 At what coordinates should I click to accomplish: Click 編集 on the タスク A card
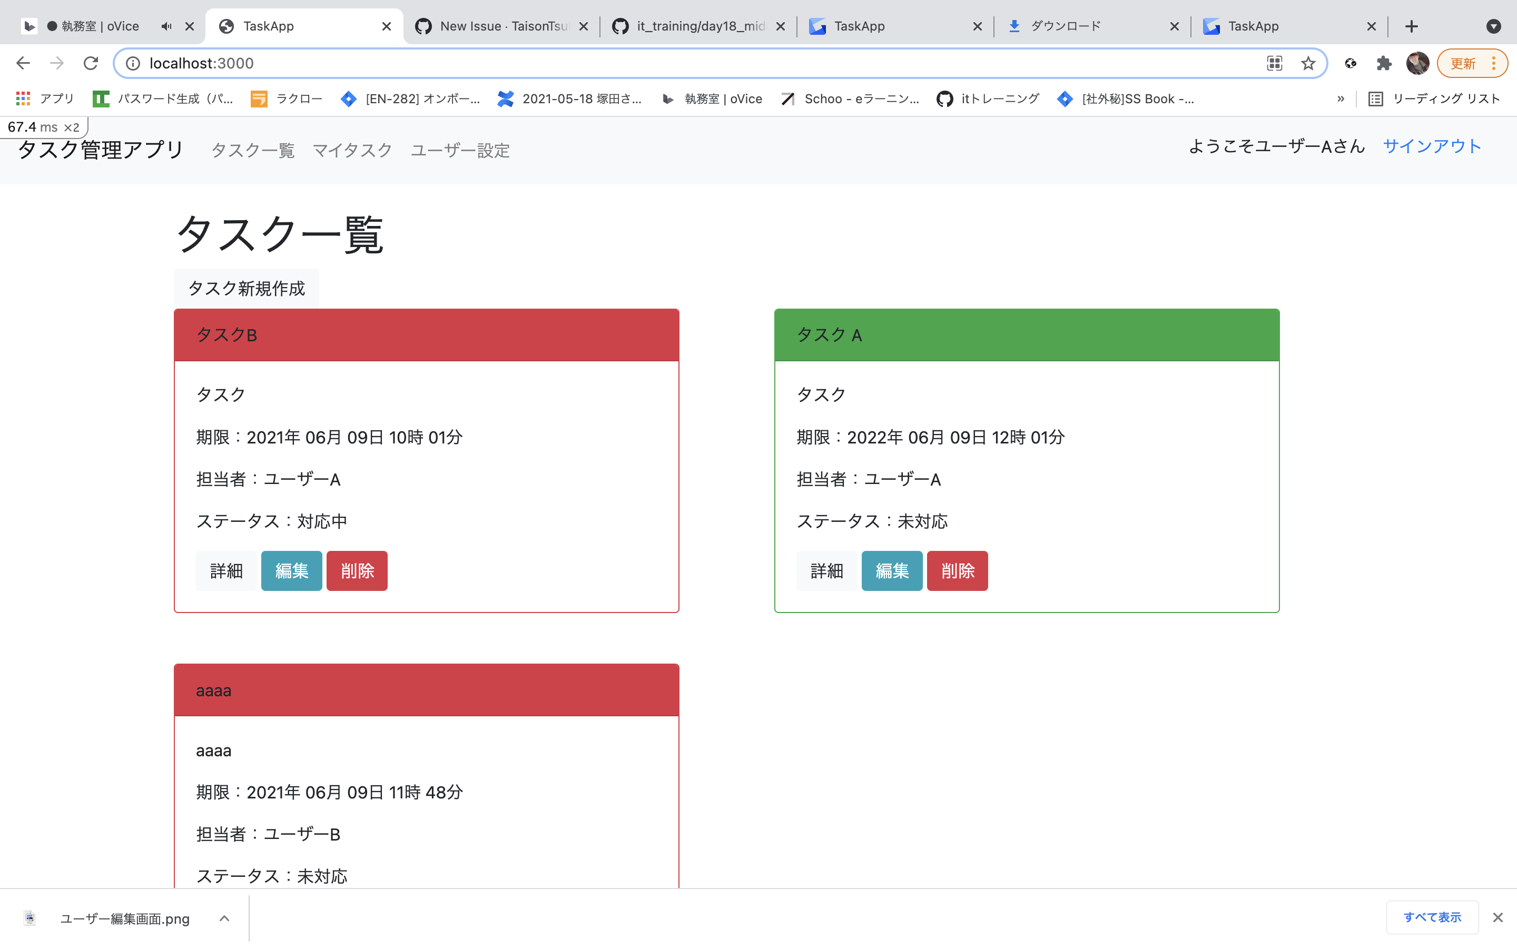(892, 570)
